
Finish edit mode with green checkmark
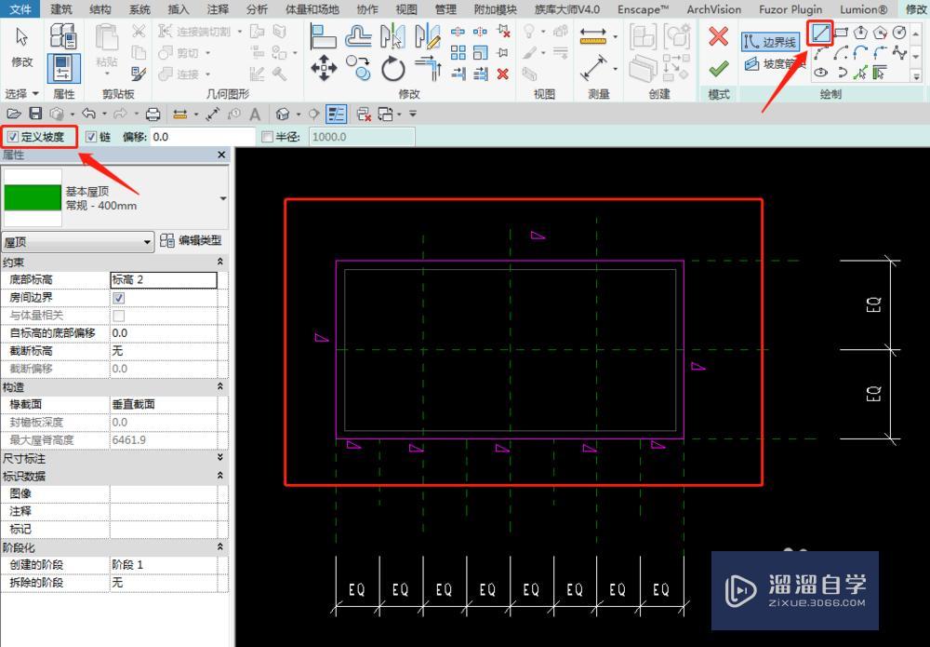tap(718, 69)
